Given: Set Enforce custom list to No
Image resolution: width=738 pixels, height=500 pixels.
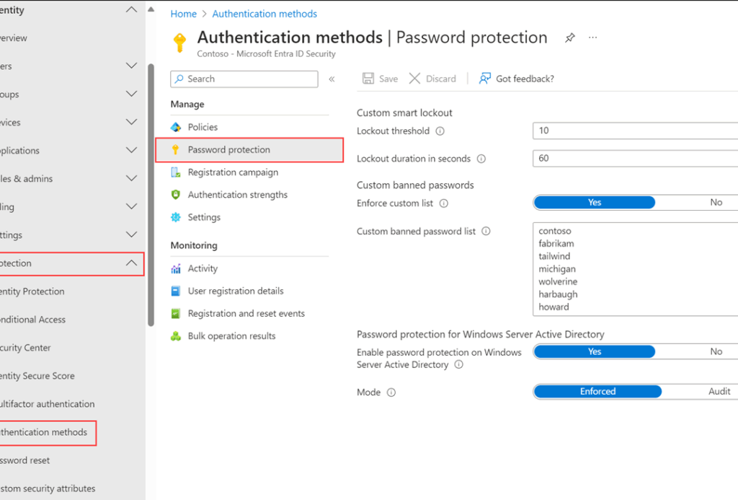Looking at the screenshot, I should pos(715,203).
